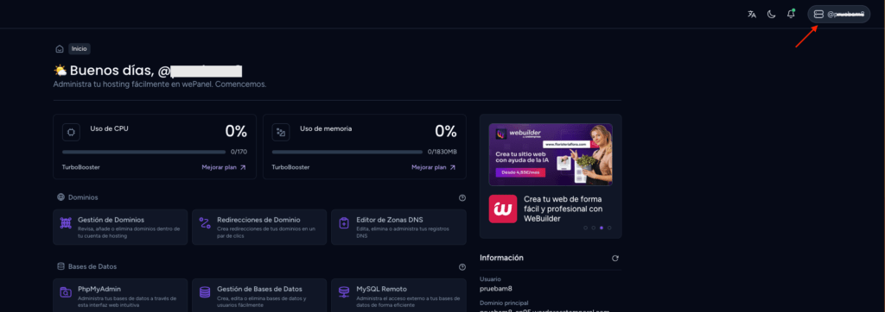The image size is (885, 312).
Task: Click Mejorar plan under CPU usage
Action: 224,167
